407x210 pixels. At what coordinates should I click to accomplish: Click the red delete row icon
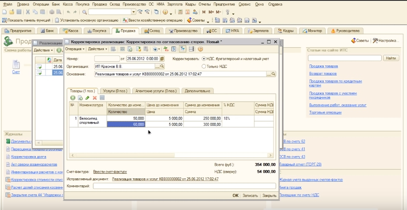coord(94,98)
